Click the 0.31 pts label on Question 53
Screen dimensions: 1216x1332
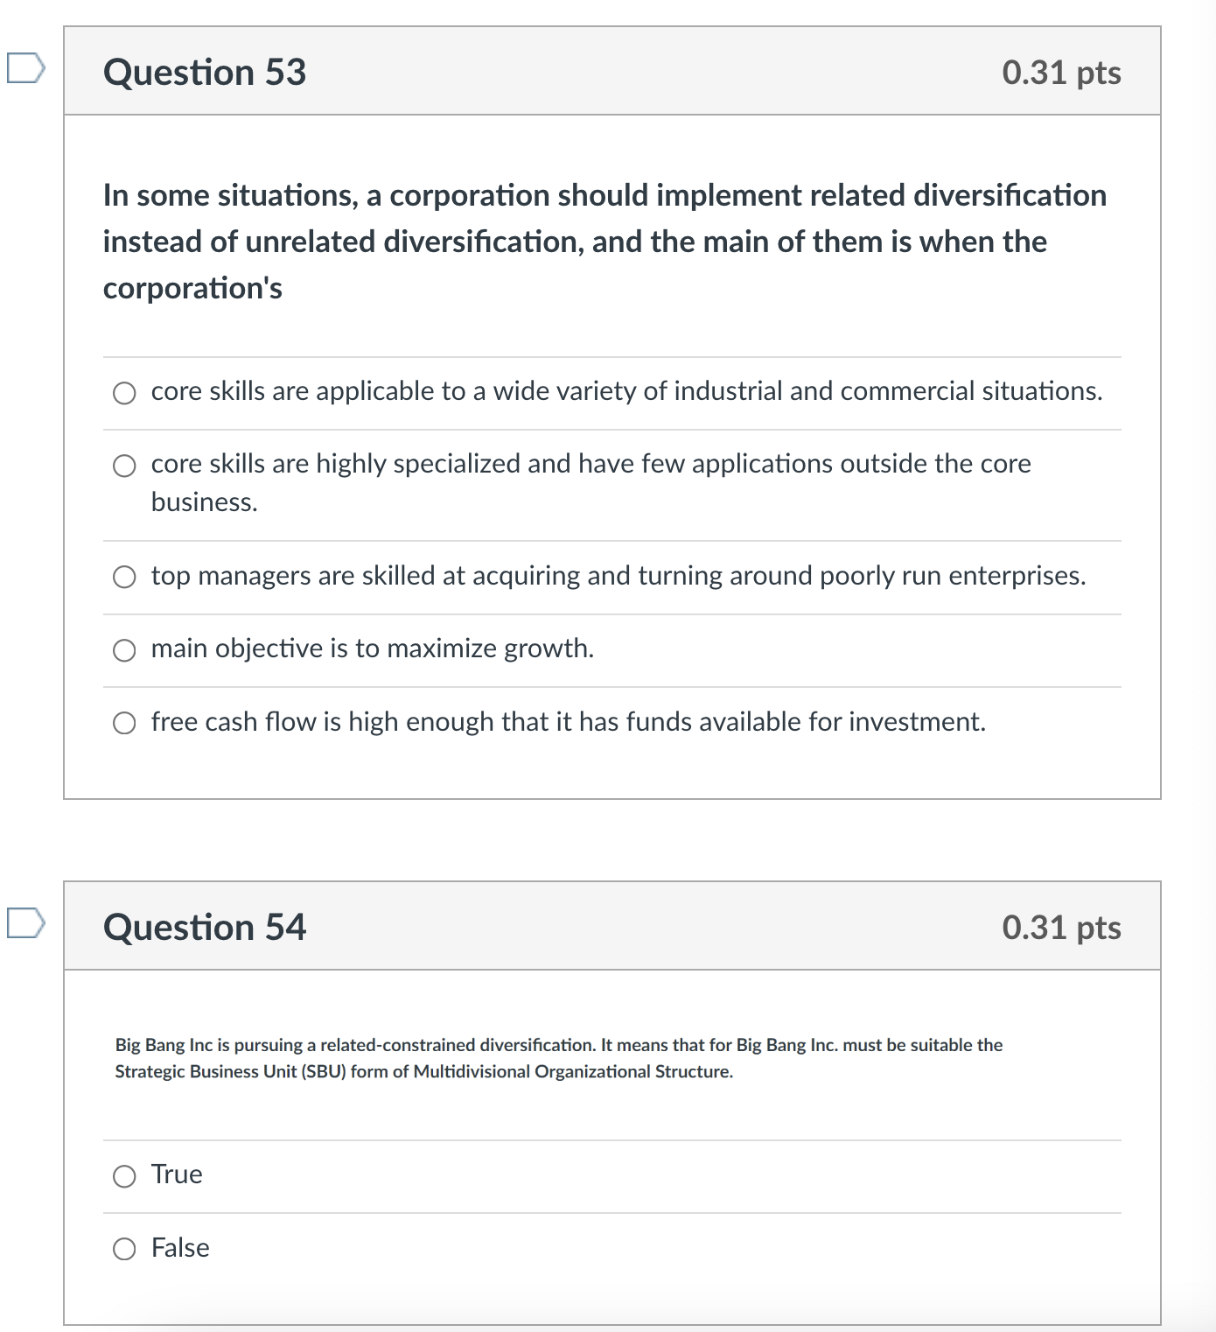tap(1061, 74)
